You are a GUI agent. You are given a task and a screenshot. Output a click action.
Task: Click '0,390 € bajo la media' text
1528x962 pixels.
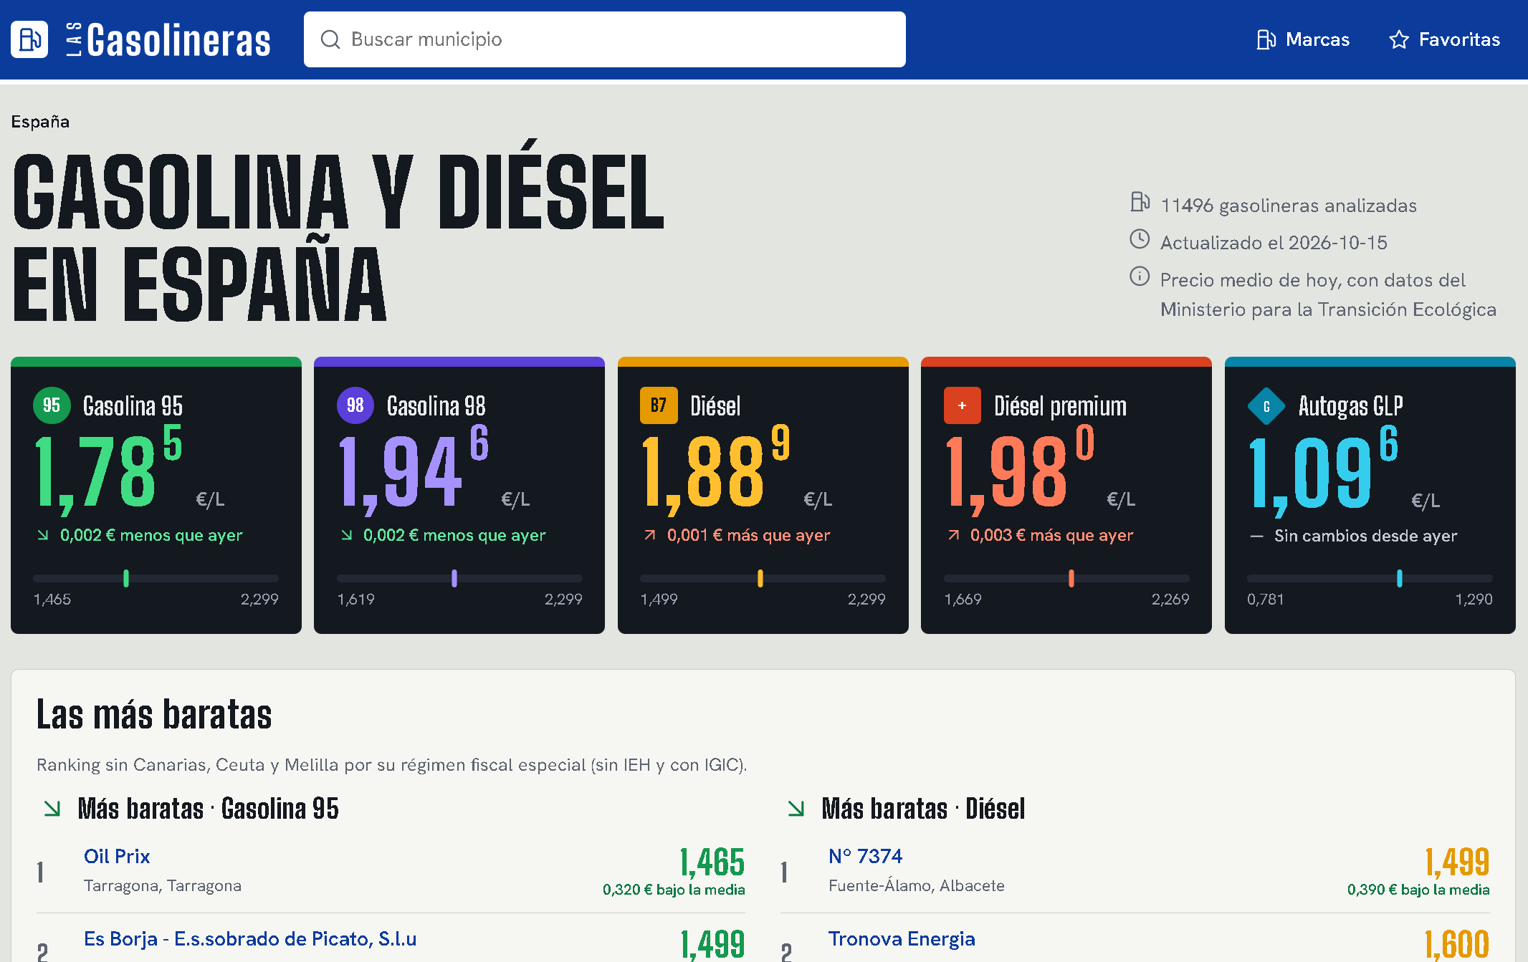pos(1418,890)
